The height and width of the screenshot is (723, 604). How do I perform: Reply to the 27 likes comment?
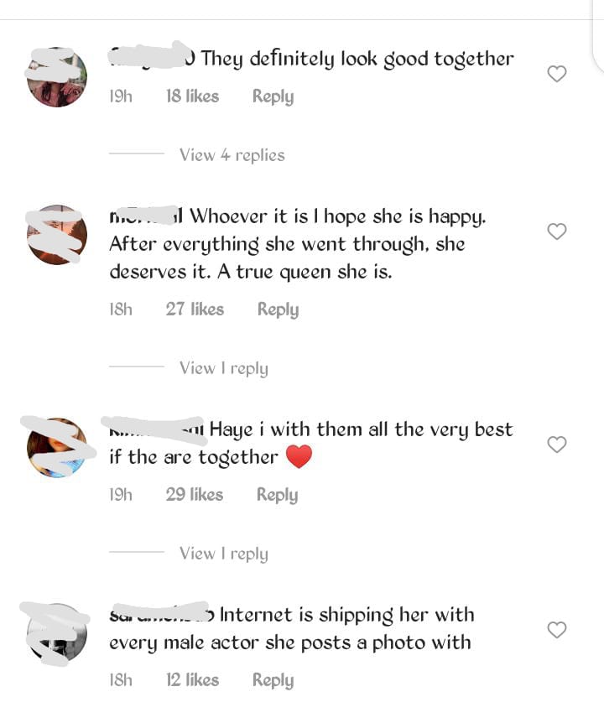click(278, 309)
